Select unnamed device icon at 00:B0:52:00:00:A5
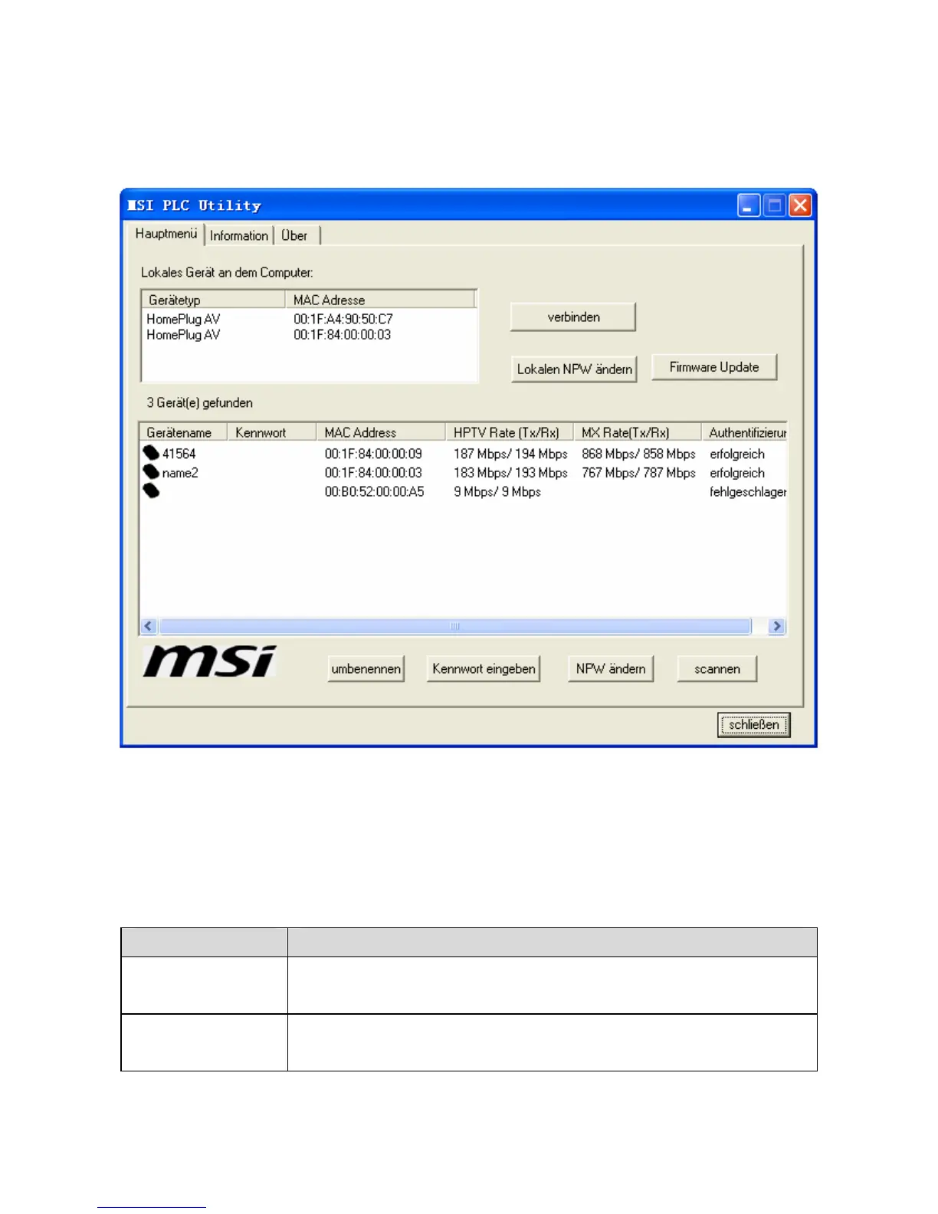The width and height of the screenshot is (938, 1214). pos(151,491)
